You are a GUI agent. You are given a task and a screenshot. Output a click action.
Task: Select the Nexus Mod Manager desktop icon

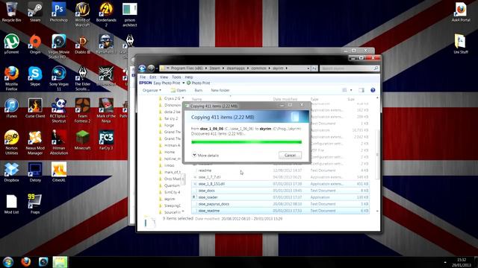pyautogui.click(x=35, y=143)
